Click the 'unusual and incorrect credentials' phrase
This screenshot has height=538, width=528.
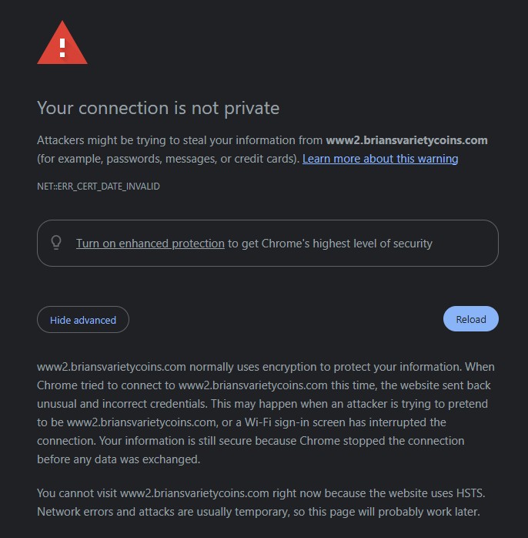coord(122,404)
